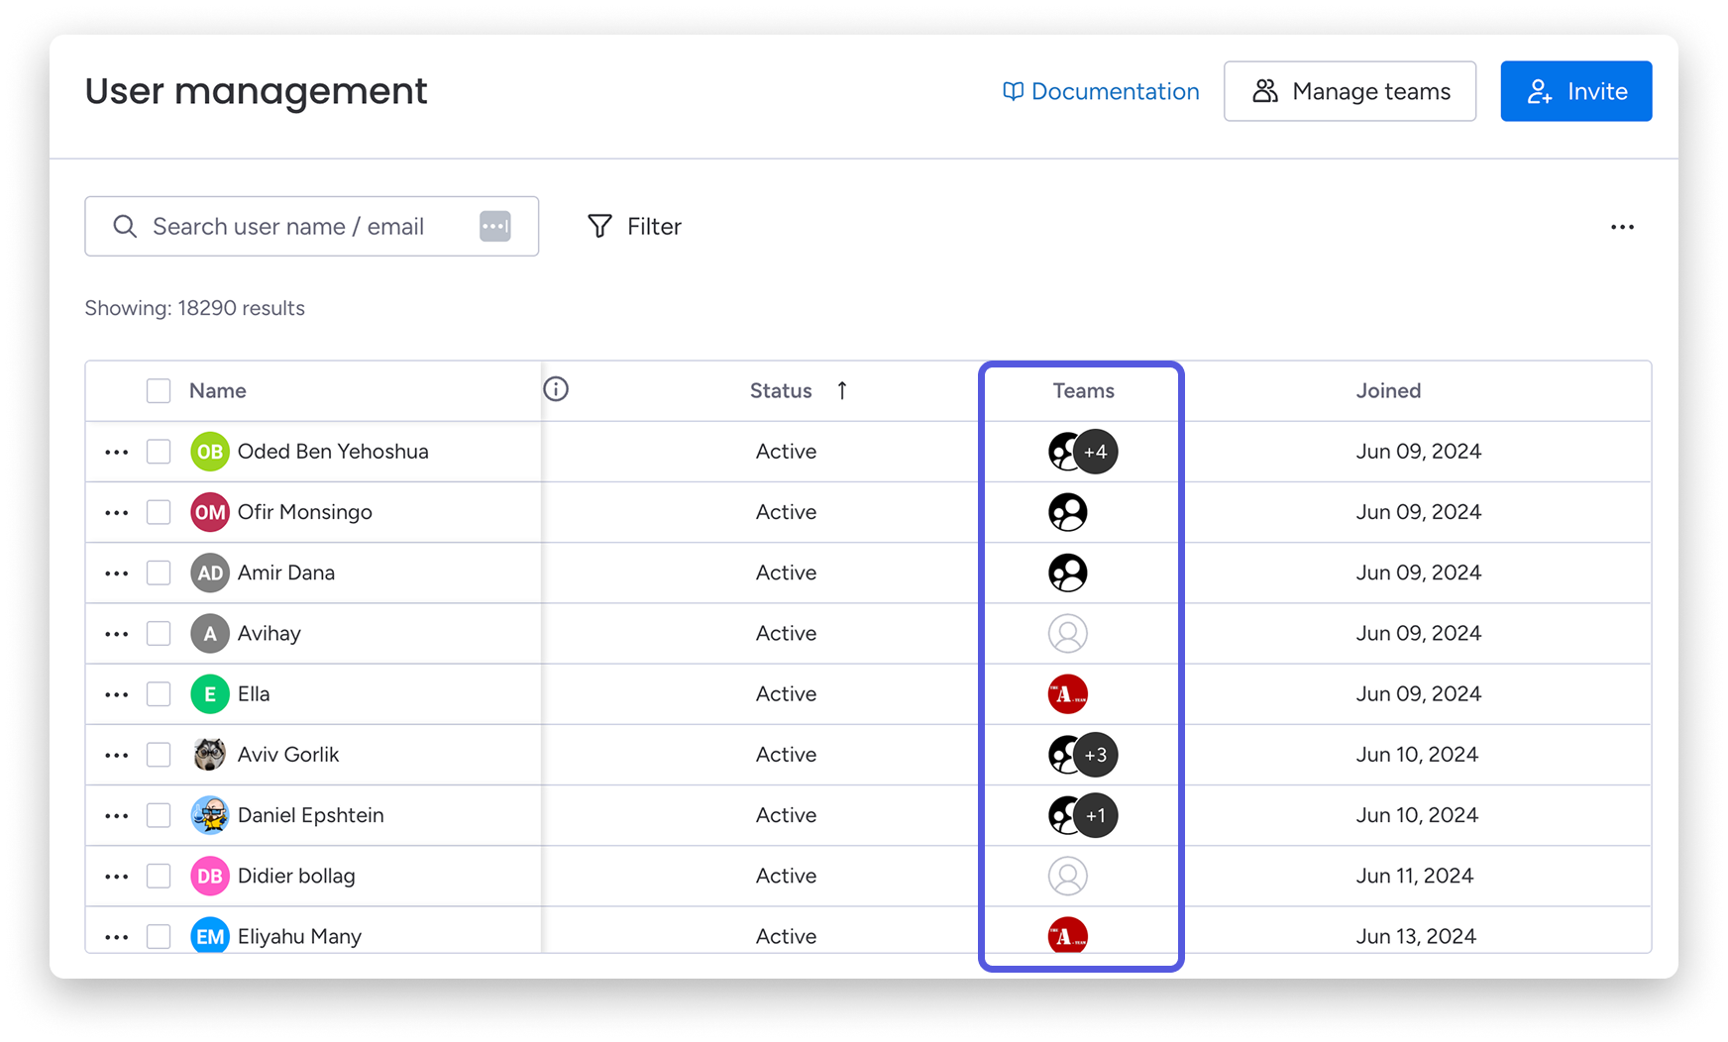
Task: Click the Status sort arrow icon
Action: click(x=842, y=390)
